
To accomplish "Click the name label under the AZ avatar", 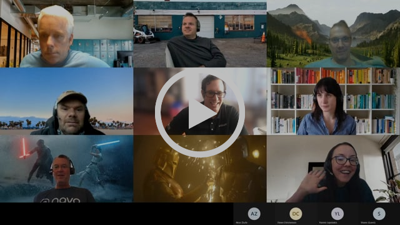I will 242,222.
